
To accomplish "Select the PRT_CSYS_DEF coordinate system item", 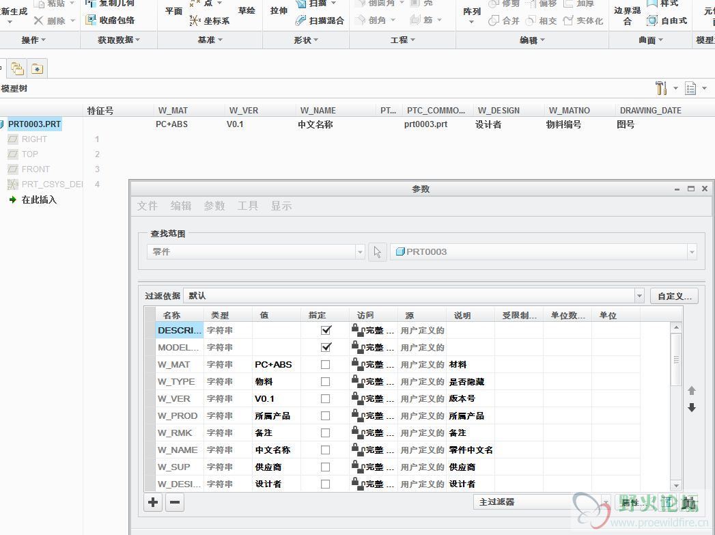I will 44,184.
